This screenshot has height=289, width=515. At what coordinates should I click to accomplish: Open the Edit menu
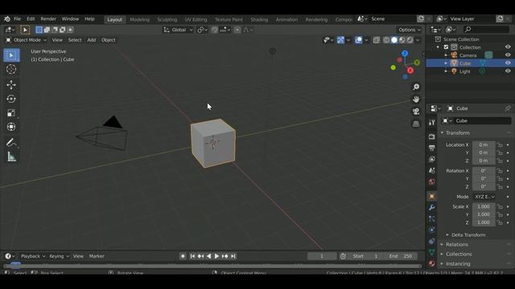coord(31,19)
